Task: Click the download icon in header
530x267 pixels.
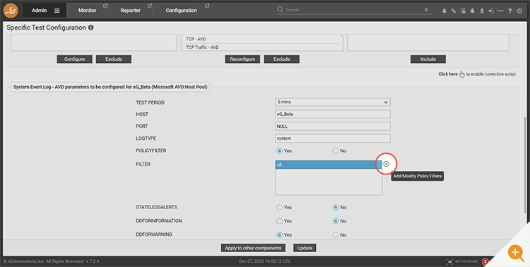Action: (482, 11)
